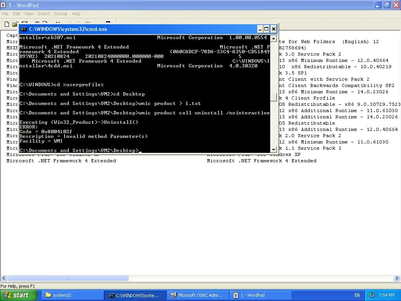The width and height of the screenshot is (401, 301).
Task: Click the taskbar clock showing 7:54 PM
Action: click(387, 295)
